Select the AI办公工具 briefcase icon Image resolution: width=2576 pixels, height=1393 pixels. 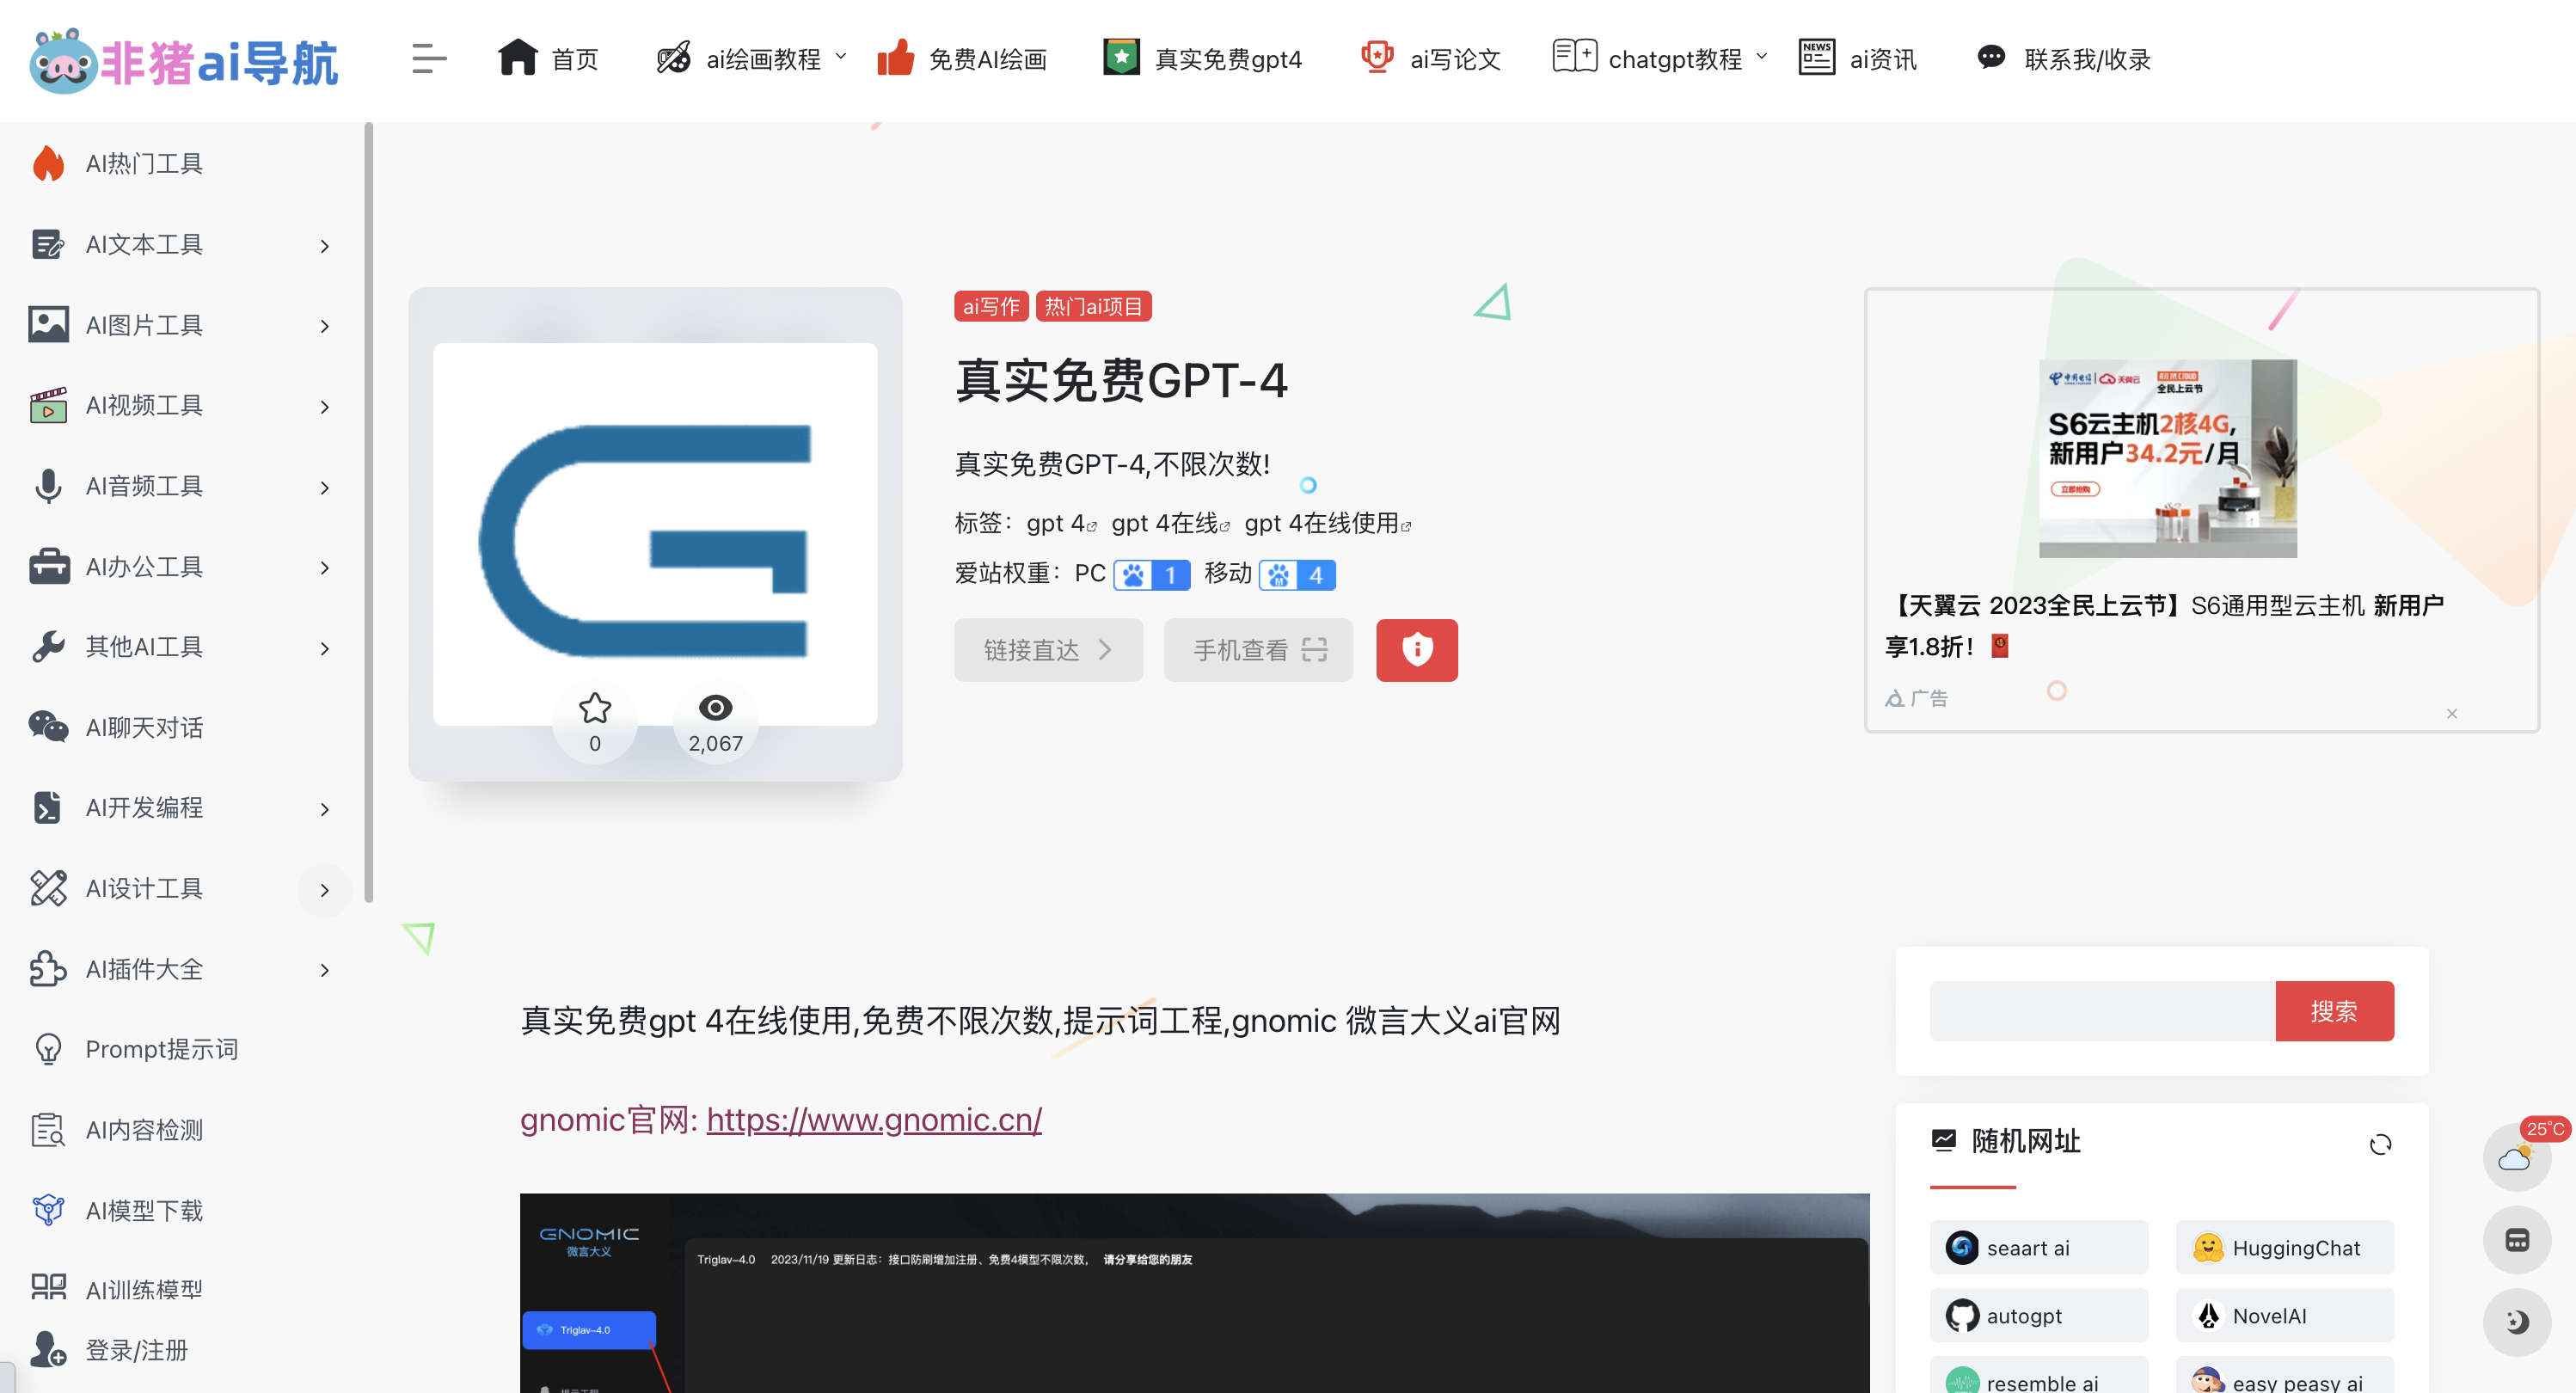click(x=49, y=566)
